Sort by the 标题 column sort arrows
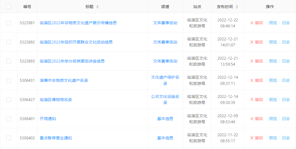The height and width of the screenshot is (149, 296). [x=97, y=7]
